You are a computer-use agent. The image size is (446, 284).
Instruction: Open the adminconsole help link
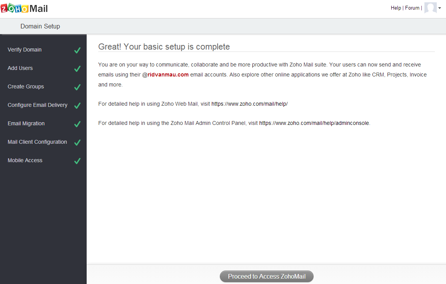pyautogui.click(x=314, y=123)
